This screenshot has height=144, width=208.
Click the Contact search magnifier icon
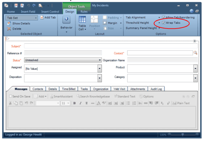195,53
